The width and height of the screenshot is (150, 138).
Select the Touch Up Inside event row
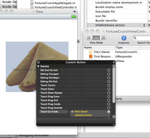(53, 112)
